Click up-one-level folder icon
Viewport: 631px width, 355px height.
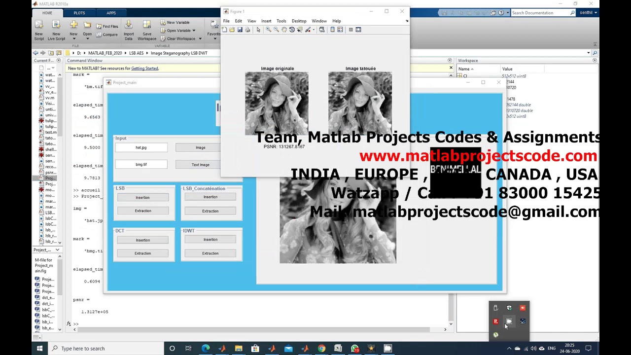51,53
